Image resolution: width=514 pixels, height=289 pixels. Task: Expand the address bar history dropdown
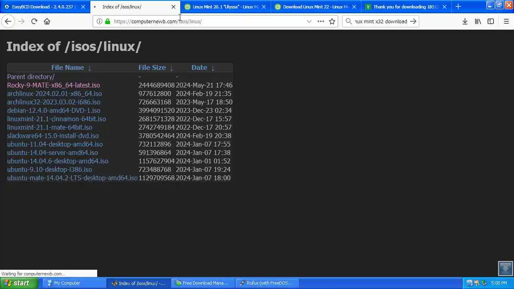309,21
